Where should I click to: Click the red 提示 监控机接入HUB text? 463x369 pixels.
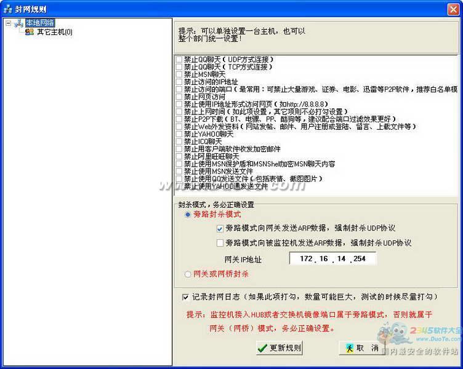coord(309,322)
